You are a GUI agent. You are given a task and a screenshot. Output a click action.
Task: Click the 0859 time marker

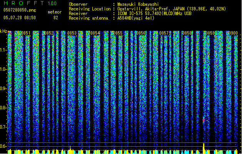pyautogui.click(x=210, y=33)
